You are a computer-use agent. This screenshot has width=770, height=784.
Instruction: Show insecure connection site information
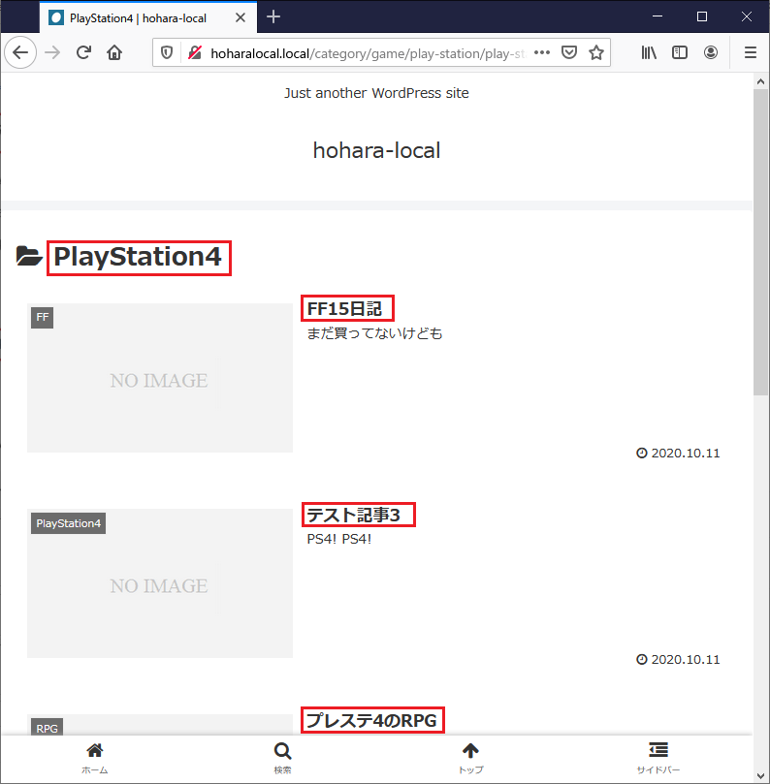point(195,52)
